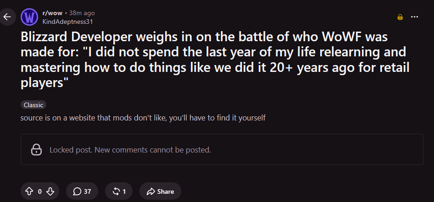Screen dimensions: 434x202
Task: View KindAdeptness31's user profile
Action: point(67,22)
